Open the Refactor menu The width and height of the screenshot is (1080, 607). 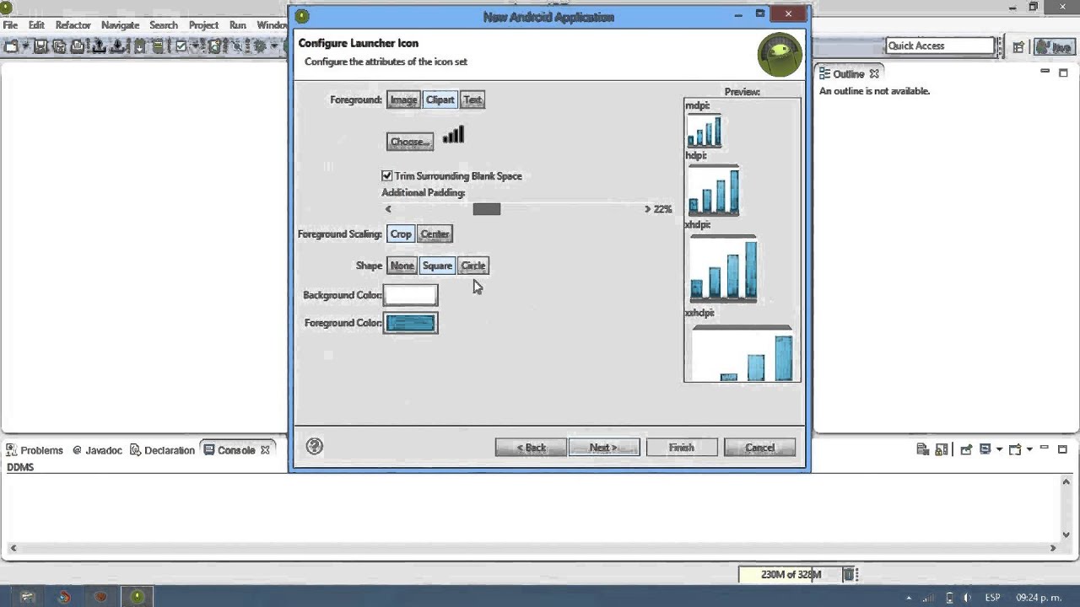[73, 25]
